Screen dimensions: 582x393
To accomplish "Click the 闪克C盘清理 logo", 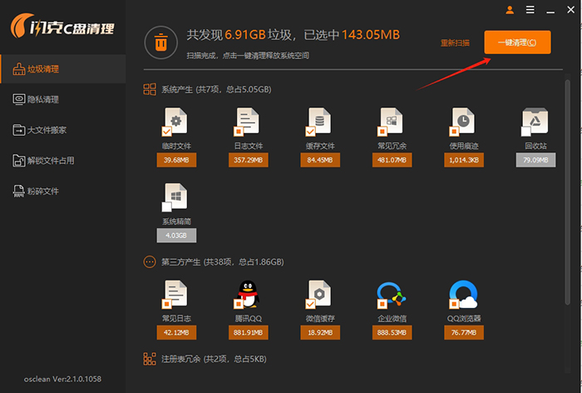I will [x=62, y=26].
